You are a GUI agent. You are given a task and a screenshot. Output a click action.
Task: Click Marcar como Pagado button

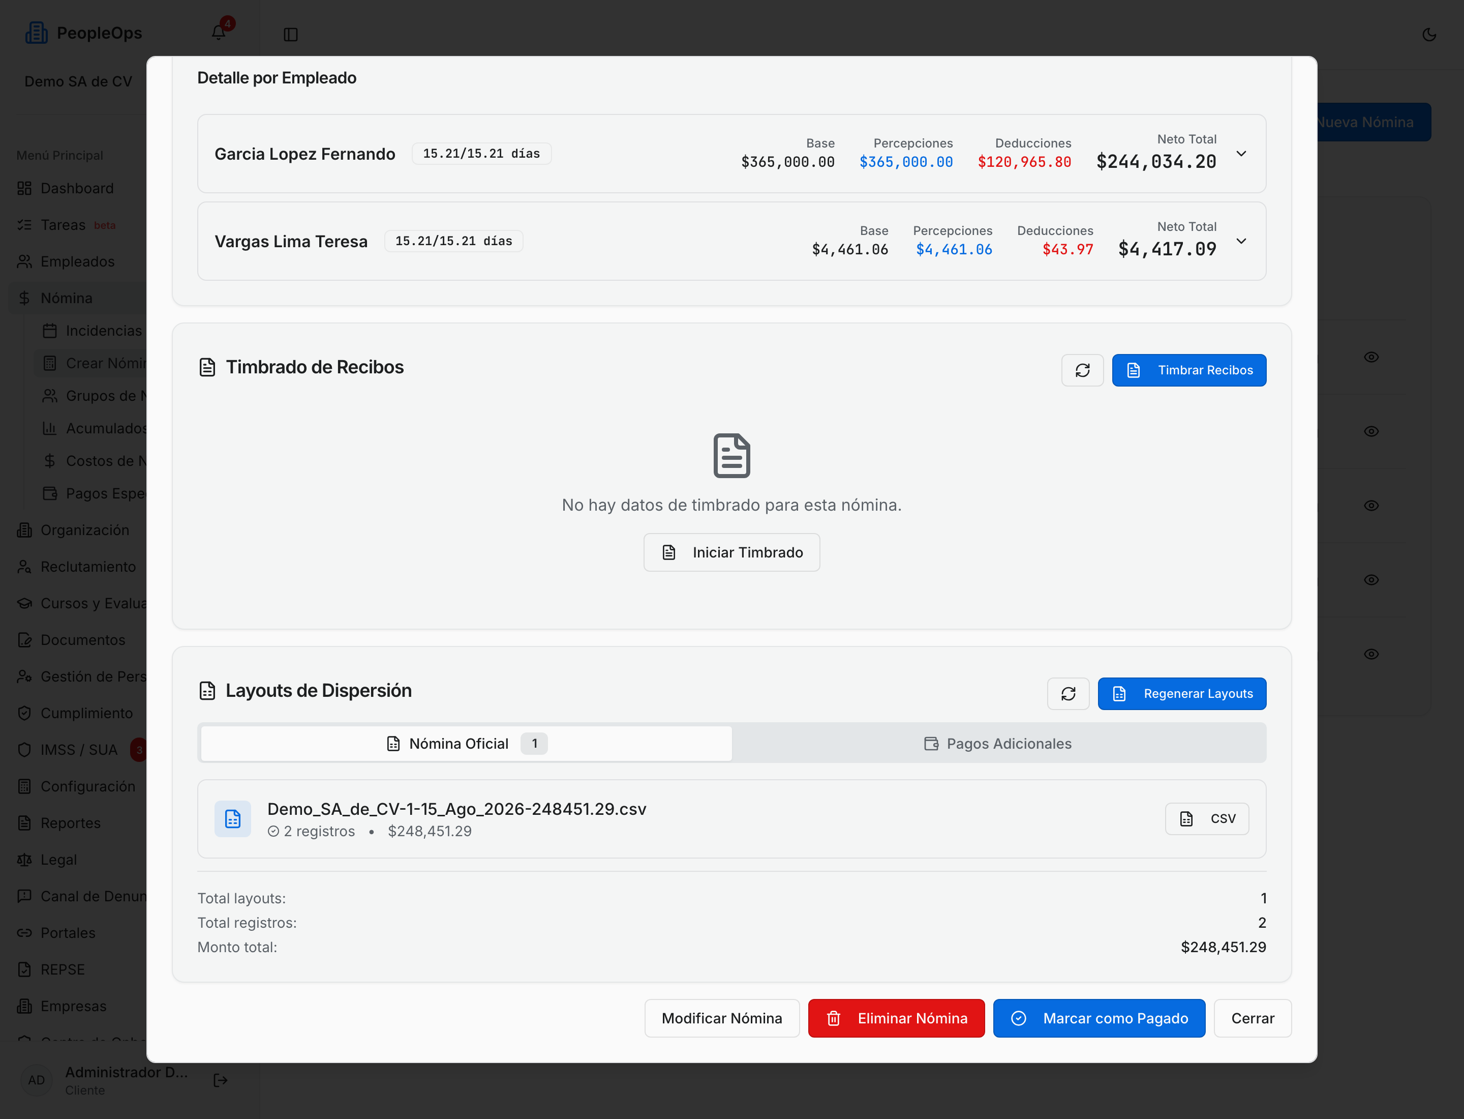click(x=1099, y=1018)
